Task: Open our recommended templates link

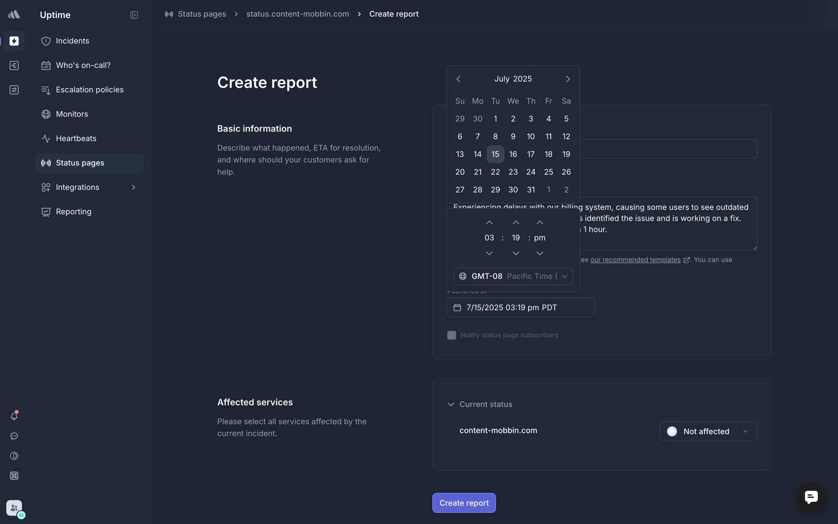Action: coord(635,260)
